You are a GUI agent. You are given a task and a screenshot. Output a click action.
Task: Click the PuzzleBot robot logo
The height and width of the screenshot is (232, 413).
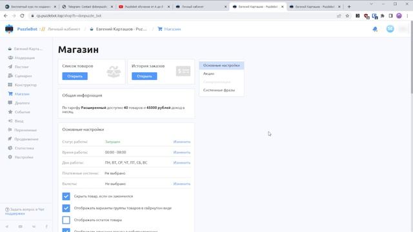coord(9,29)
